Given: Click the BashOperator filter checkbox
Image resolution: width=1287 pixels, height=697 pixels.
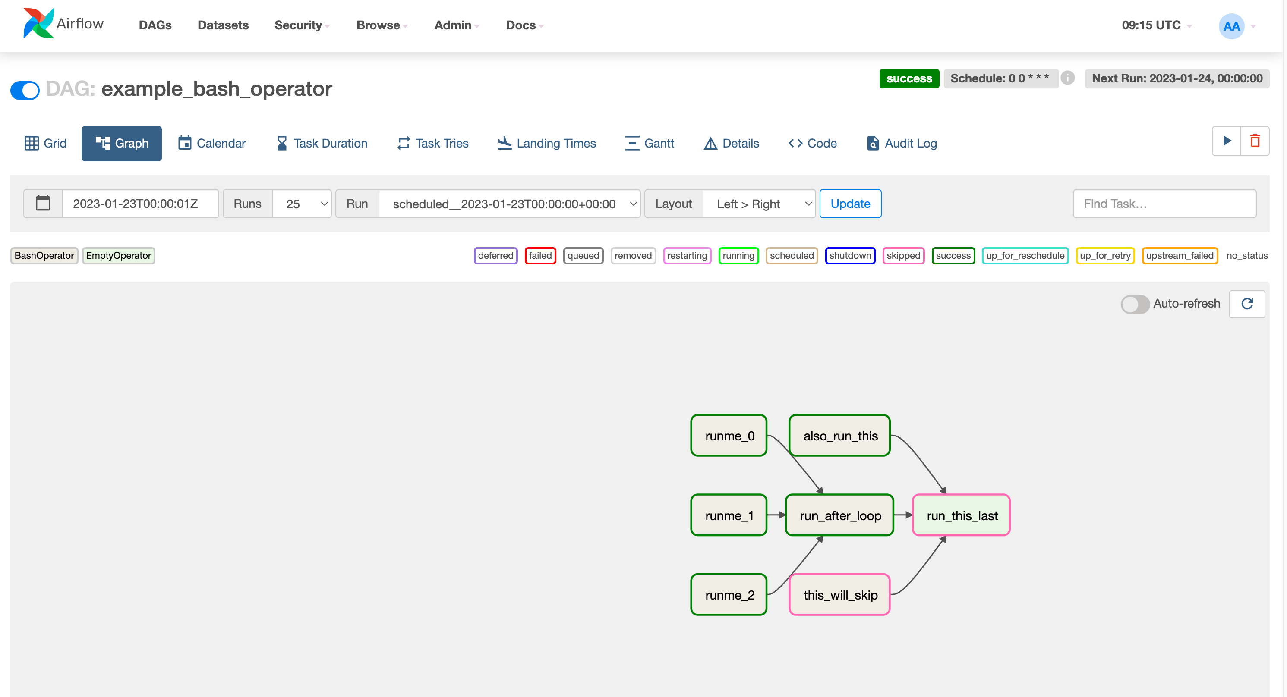Looking at the screenshot, I should pyautogui.click(x=44, y=255).
